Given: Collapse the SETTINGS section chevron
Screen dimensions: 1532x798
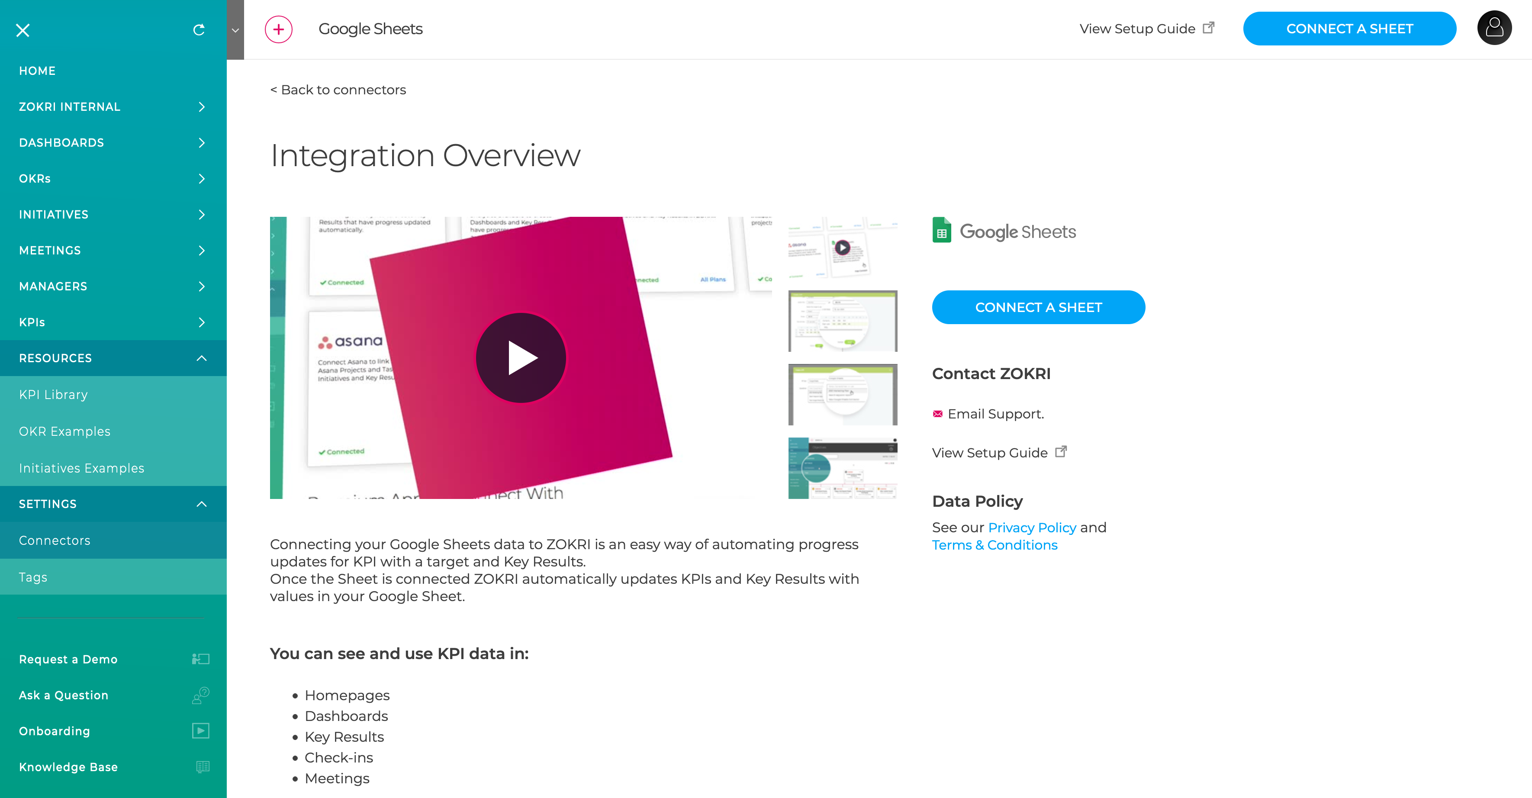Looking at the screenshot, I should [202, 504].
